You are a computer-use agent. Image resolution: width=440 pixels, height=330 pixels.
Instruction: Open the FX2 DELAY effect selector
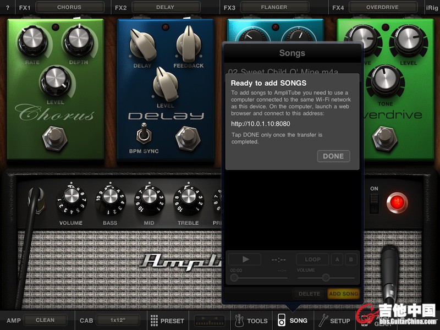click(x=166, y=7)
